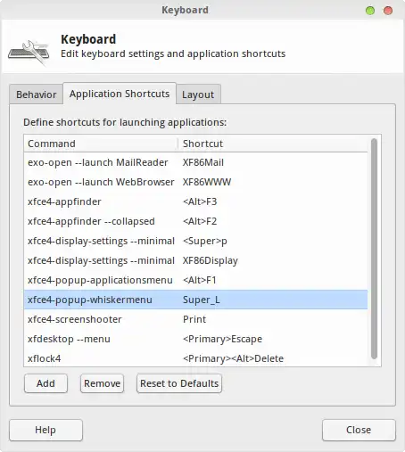405x452 pixels.
Task: Click the keyboard and wrench header icon
Action: click(29, 53)
